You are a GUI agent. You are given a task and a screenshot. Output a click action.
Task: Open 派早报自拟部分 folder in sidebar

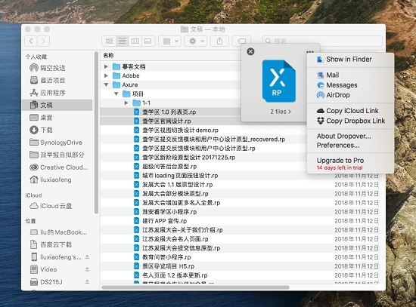pyautogui.click(x=57, y=155)
